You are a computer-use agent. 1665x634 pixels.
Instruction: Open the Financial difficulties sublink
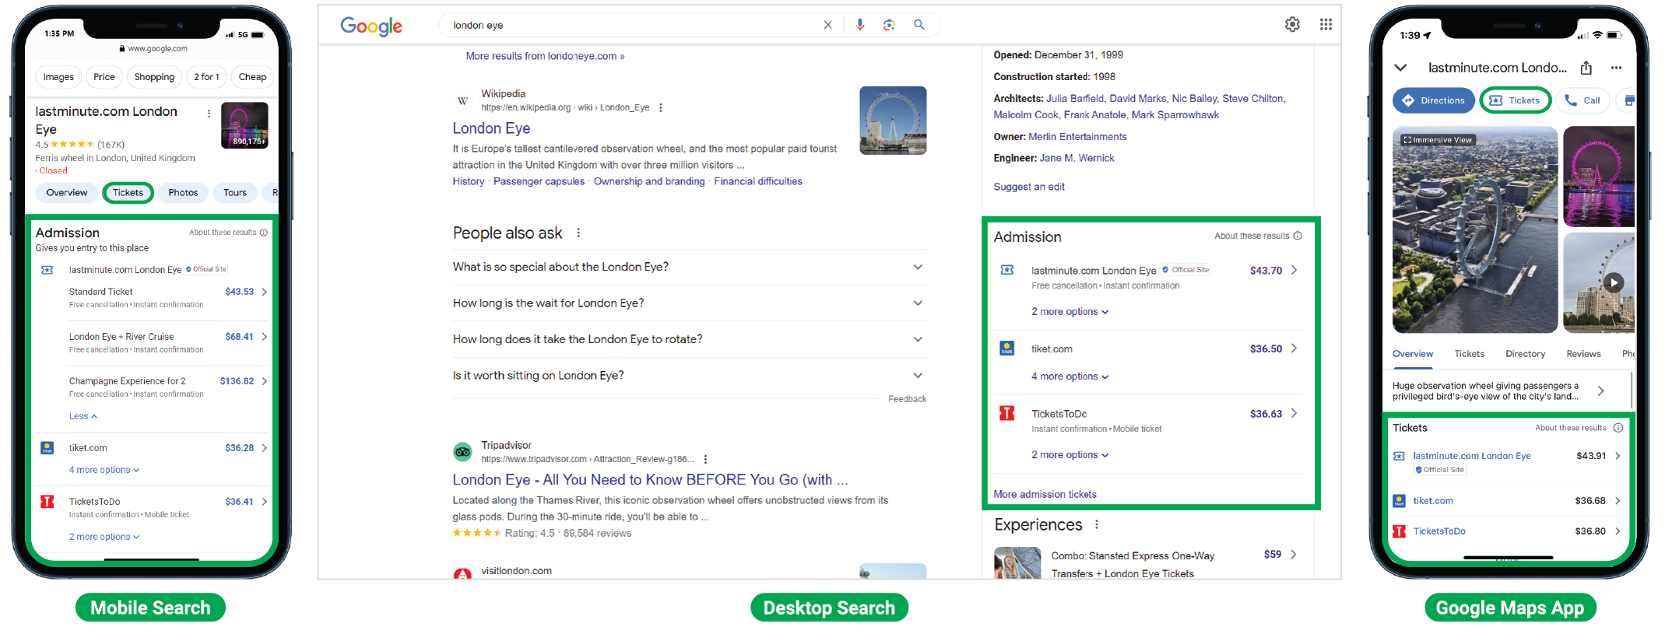pos(758,181)
